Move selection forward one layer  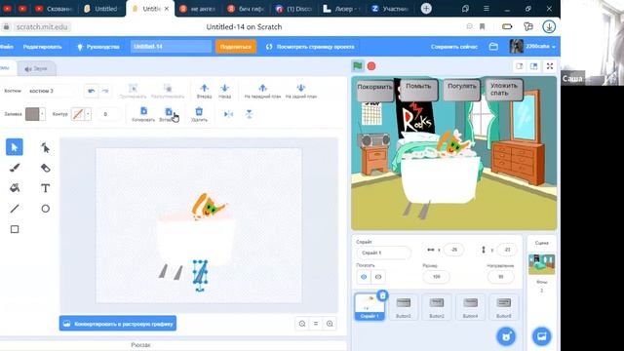204,91
